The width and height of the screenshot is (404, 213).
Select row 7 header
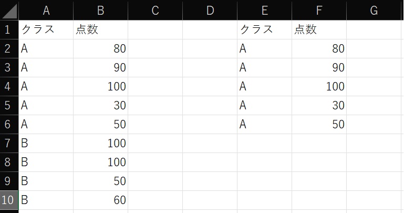click(9, 143)
